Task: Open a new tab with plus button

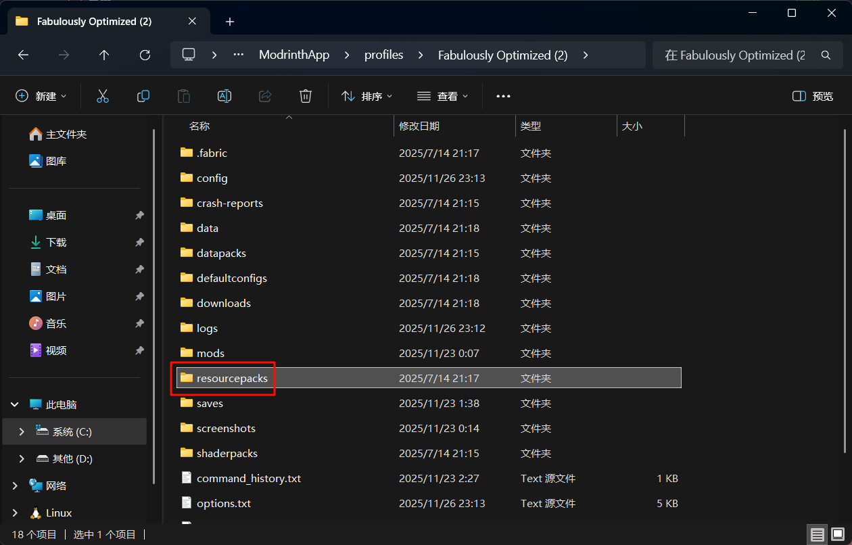Action: point(230,22)
